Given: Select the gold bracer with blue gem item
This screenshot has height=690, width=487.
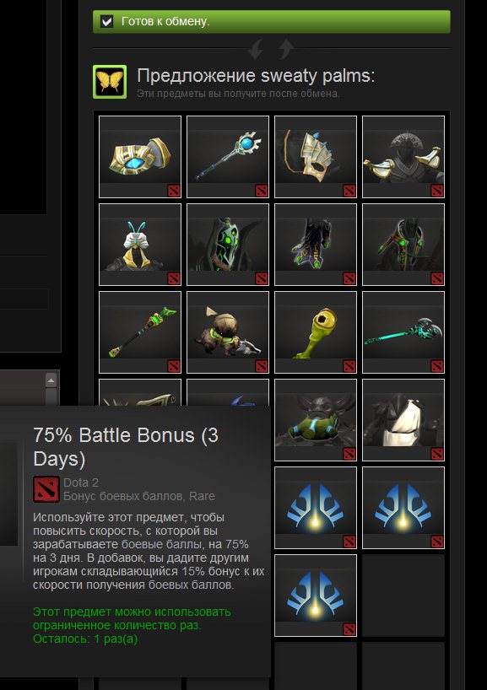Looking at the screenshot, I should tap(140, 157).
